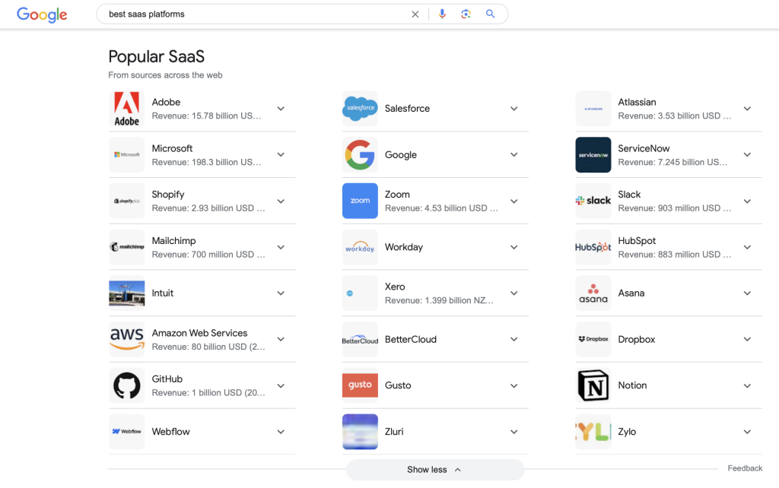Click the BetterCloud logo thumbnail
Screen dimensions: 779x488
pos(360,340)
